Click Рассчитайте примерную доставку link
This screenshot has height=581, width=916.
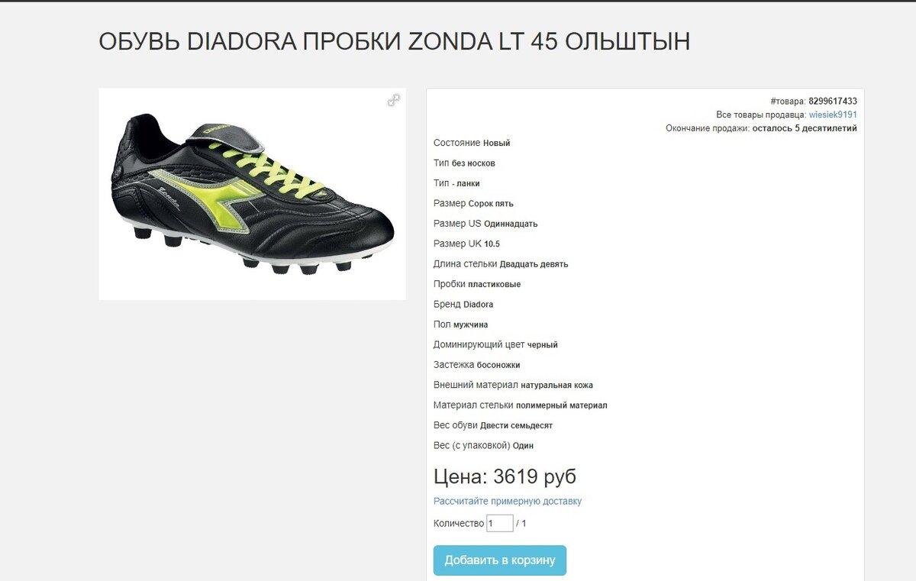(508, 502)
